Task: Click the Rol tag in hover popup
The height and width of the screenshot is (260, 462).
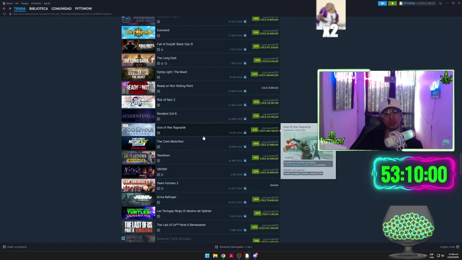Action: pos(321,173)
